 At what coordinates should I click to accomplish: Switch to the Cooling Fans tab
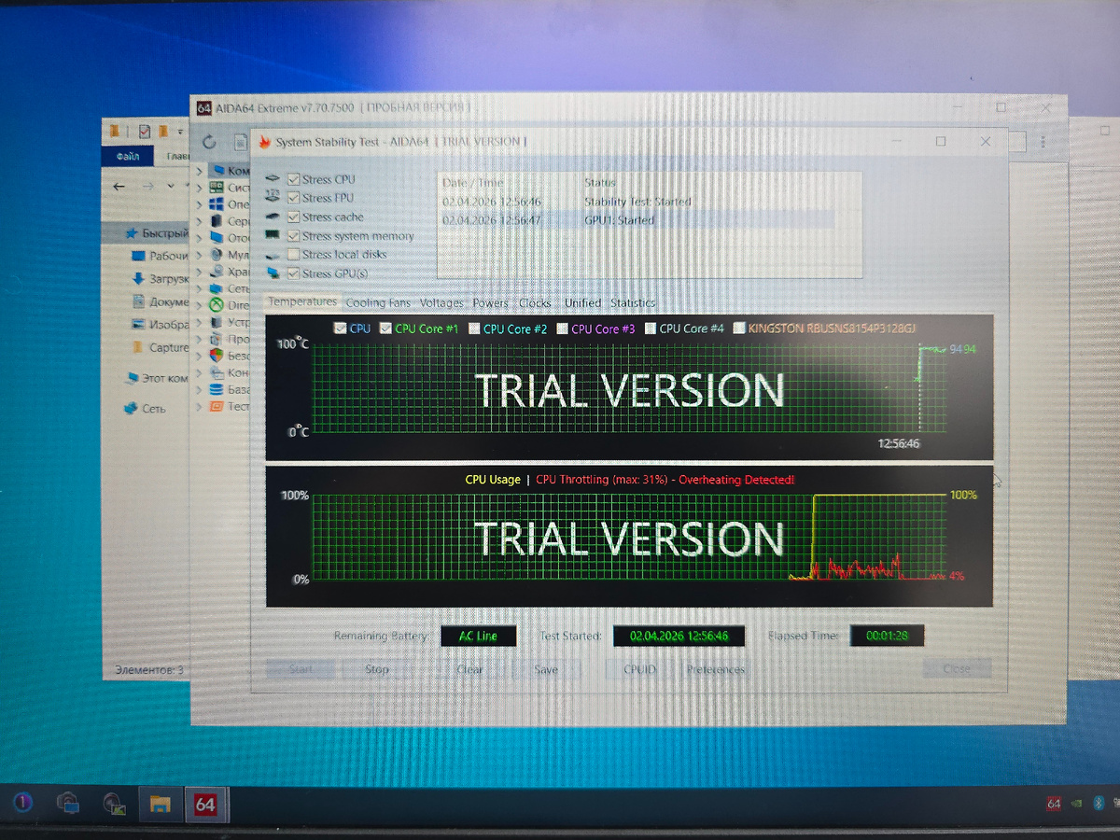point(378,303)
